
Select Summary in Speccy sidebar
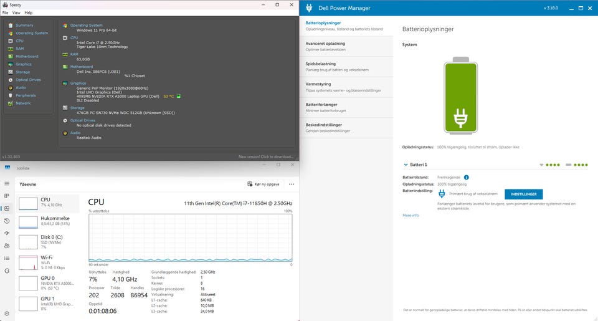[24, 25]
